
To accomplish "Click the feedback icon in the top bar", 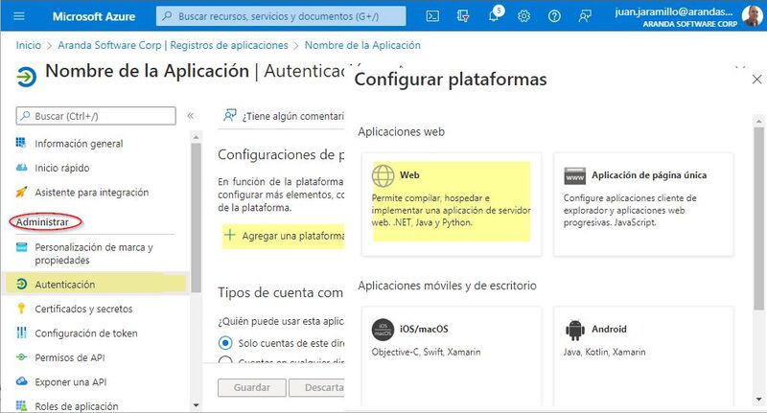I will point(585,16).
